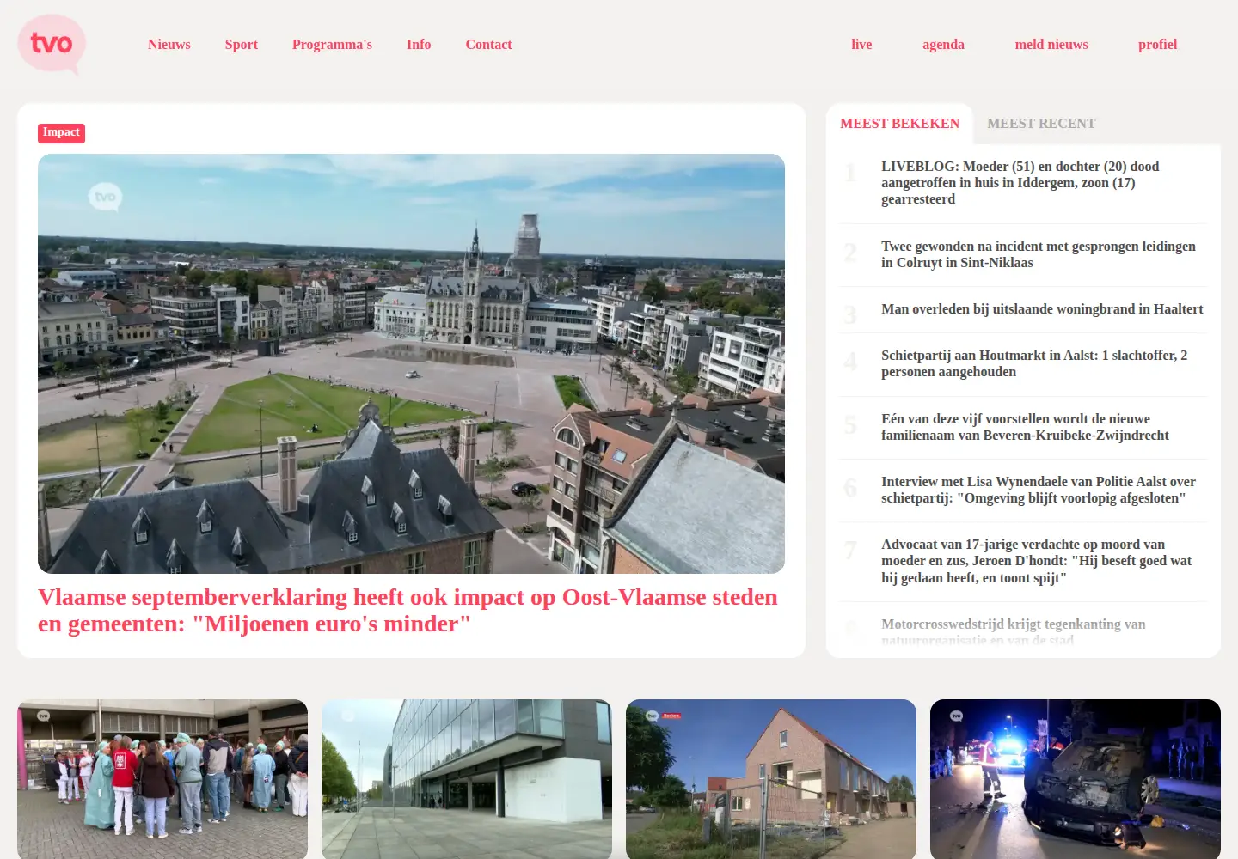Open the profiel link
Image resolution: width=1238 pixels, height=859 pixels.
pyautogui.click(x=1157, y=45)
